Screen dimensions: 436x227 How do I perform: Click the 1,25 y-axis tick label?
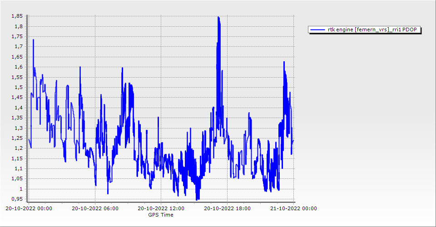pyautogui.click(x=17, y=138)
